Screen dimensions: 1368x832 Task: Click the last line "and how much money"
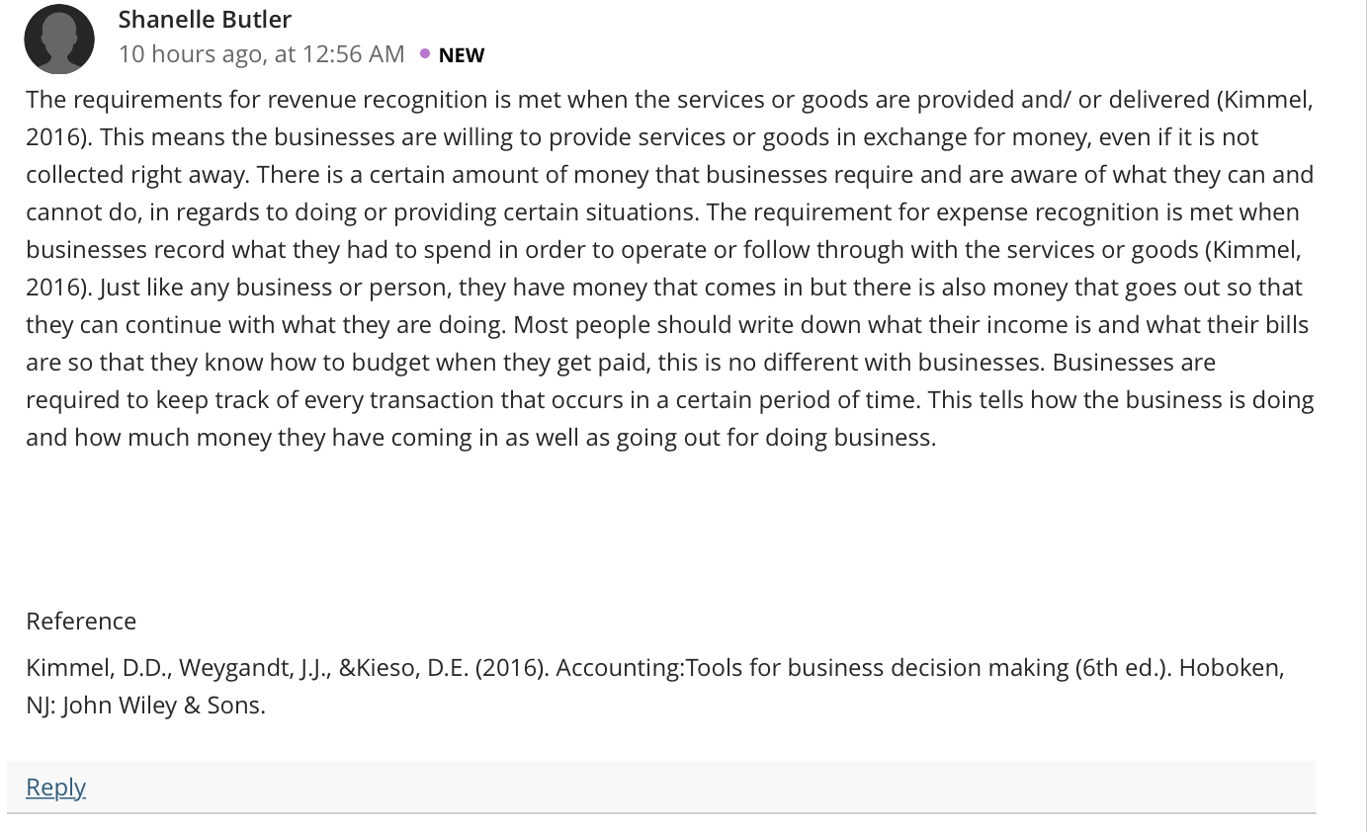point(480,438)
